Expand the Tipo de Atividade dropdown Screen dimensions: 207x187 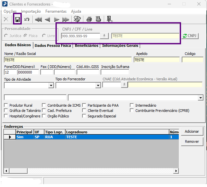point(51,85)
